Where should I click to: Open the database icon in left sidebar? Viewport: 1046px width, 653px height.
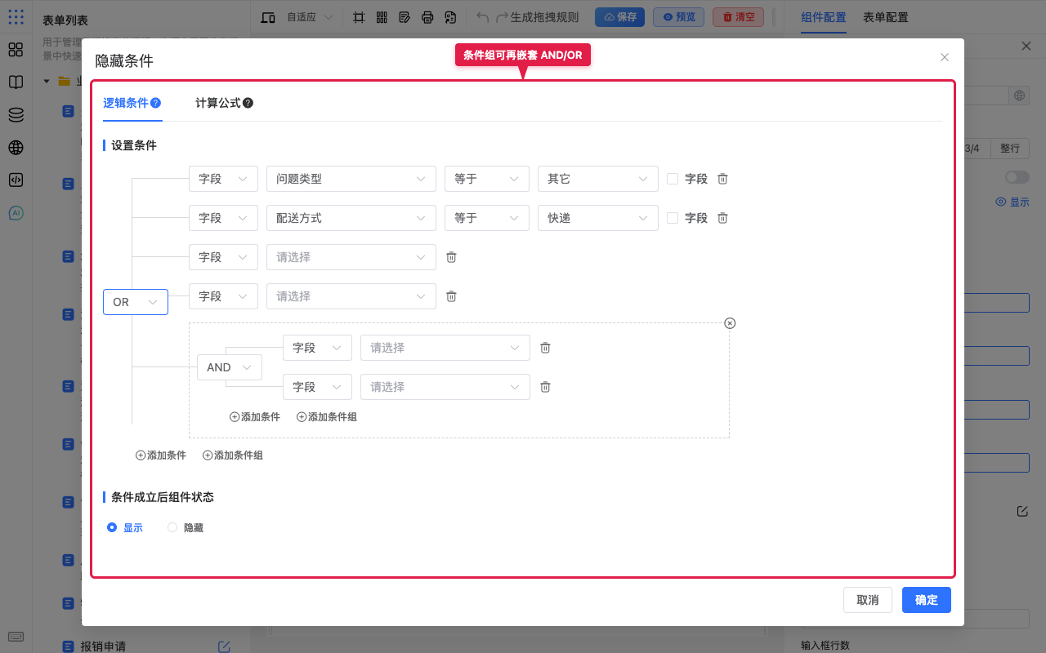click(16, 115)
